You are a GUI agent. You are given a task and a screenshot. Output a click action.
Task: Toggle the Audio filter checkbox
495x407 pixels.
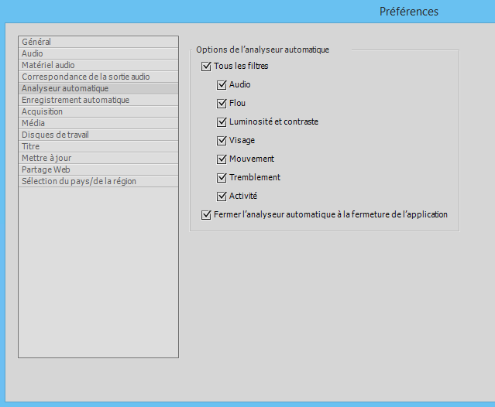222,85
